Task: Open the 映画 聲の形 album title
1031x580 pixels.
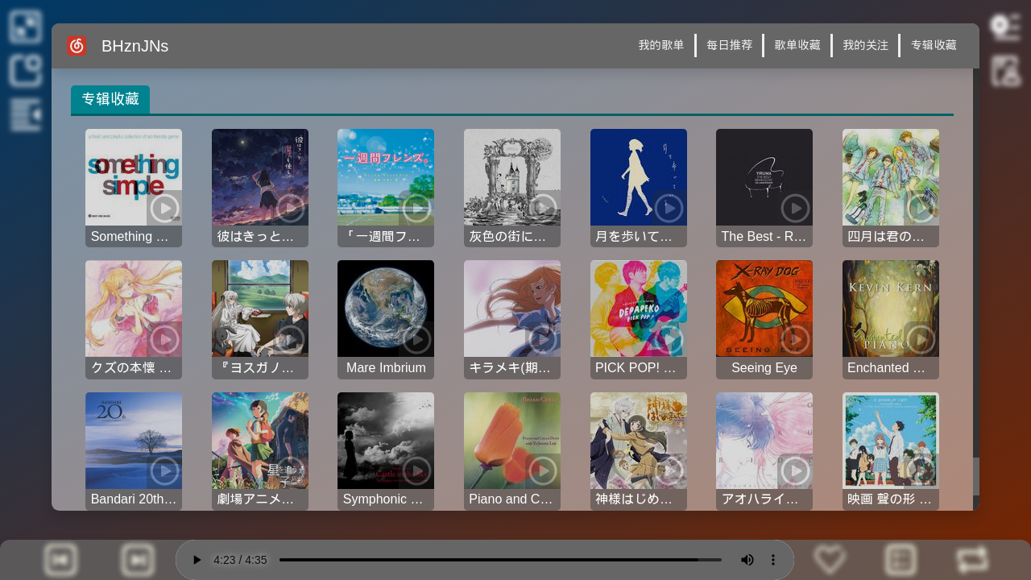Action: point(891,499)
